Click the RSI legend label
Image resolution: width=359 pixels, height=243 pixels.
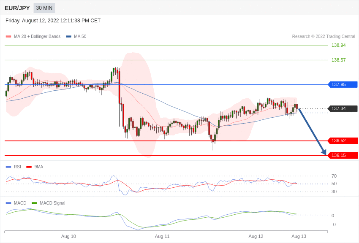pyautogui.click(x=17, y=167)
